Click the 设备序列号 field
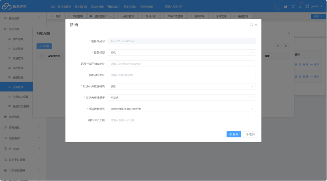This screenshot has height=181, width=327. [181, 41]
